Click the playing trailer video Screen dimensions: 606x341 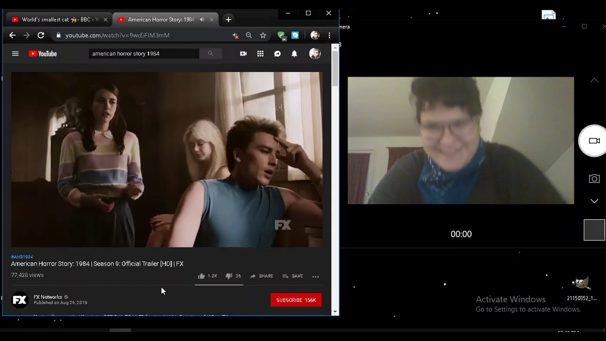tap(167, 160)
